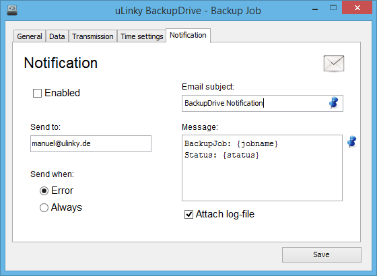
Task: Minimize the Backup Job window
Action: 315,9
